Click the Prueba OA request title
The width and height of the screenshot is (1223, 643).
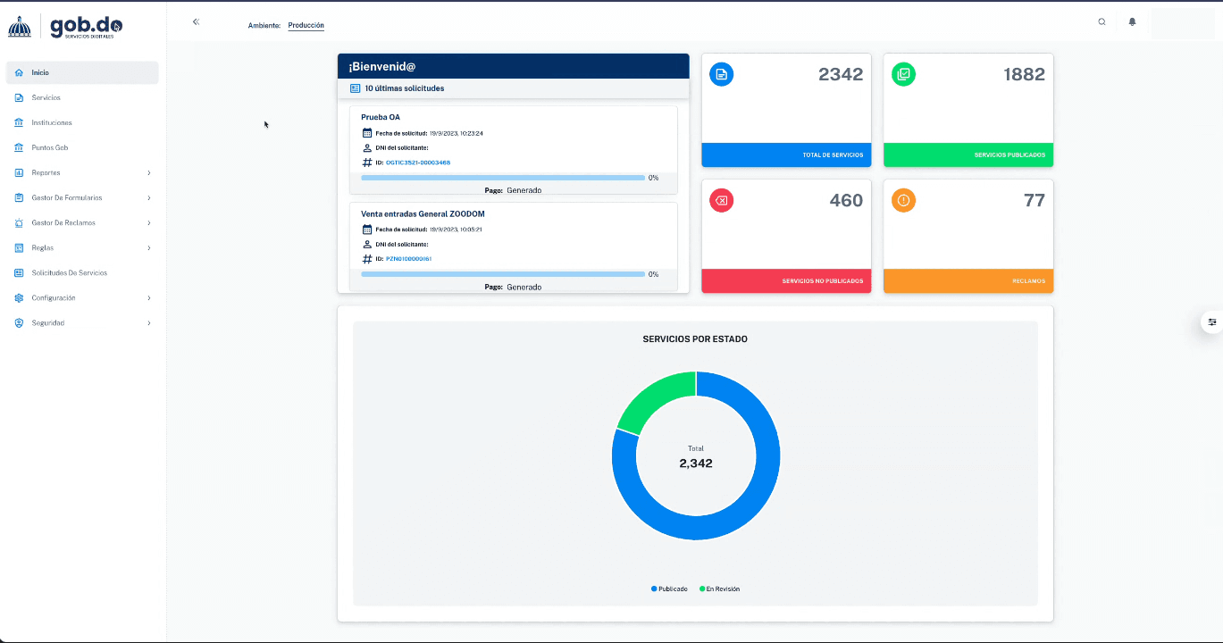tap(381, 117)
